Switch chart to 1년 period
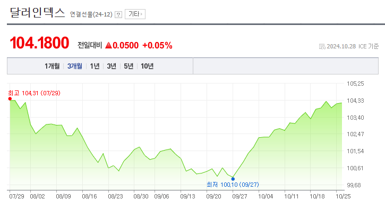The width and height of the screenshot is (385, 208). (x=95, y=66)
